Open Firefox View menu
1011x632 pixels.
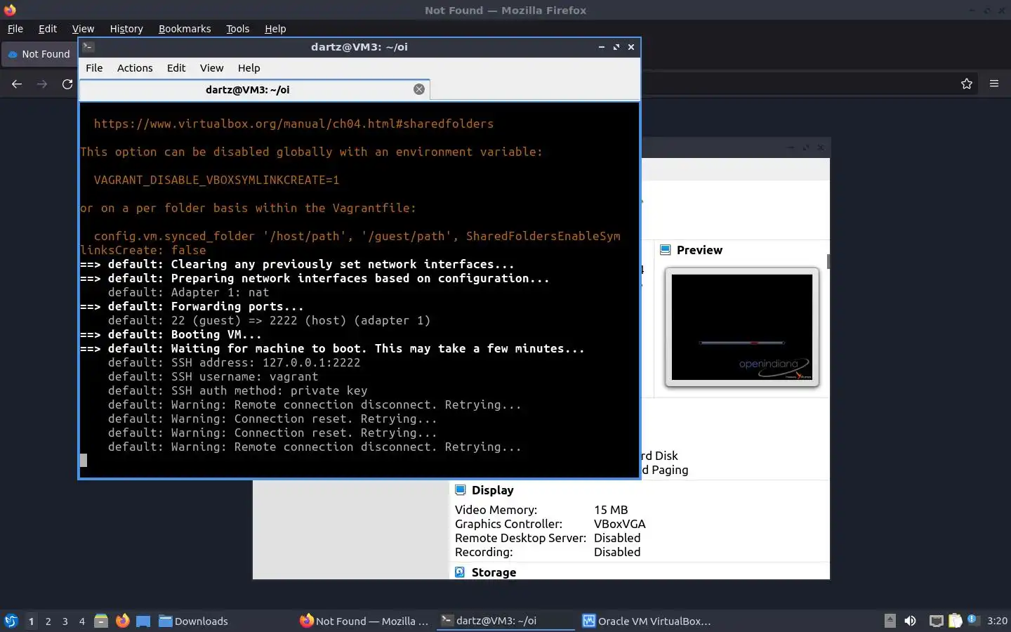pyautogui.click(x=83, y=29)
